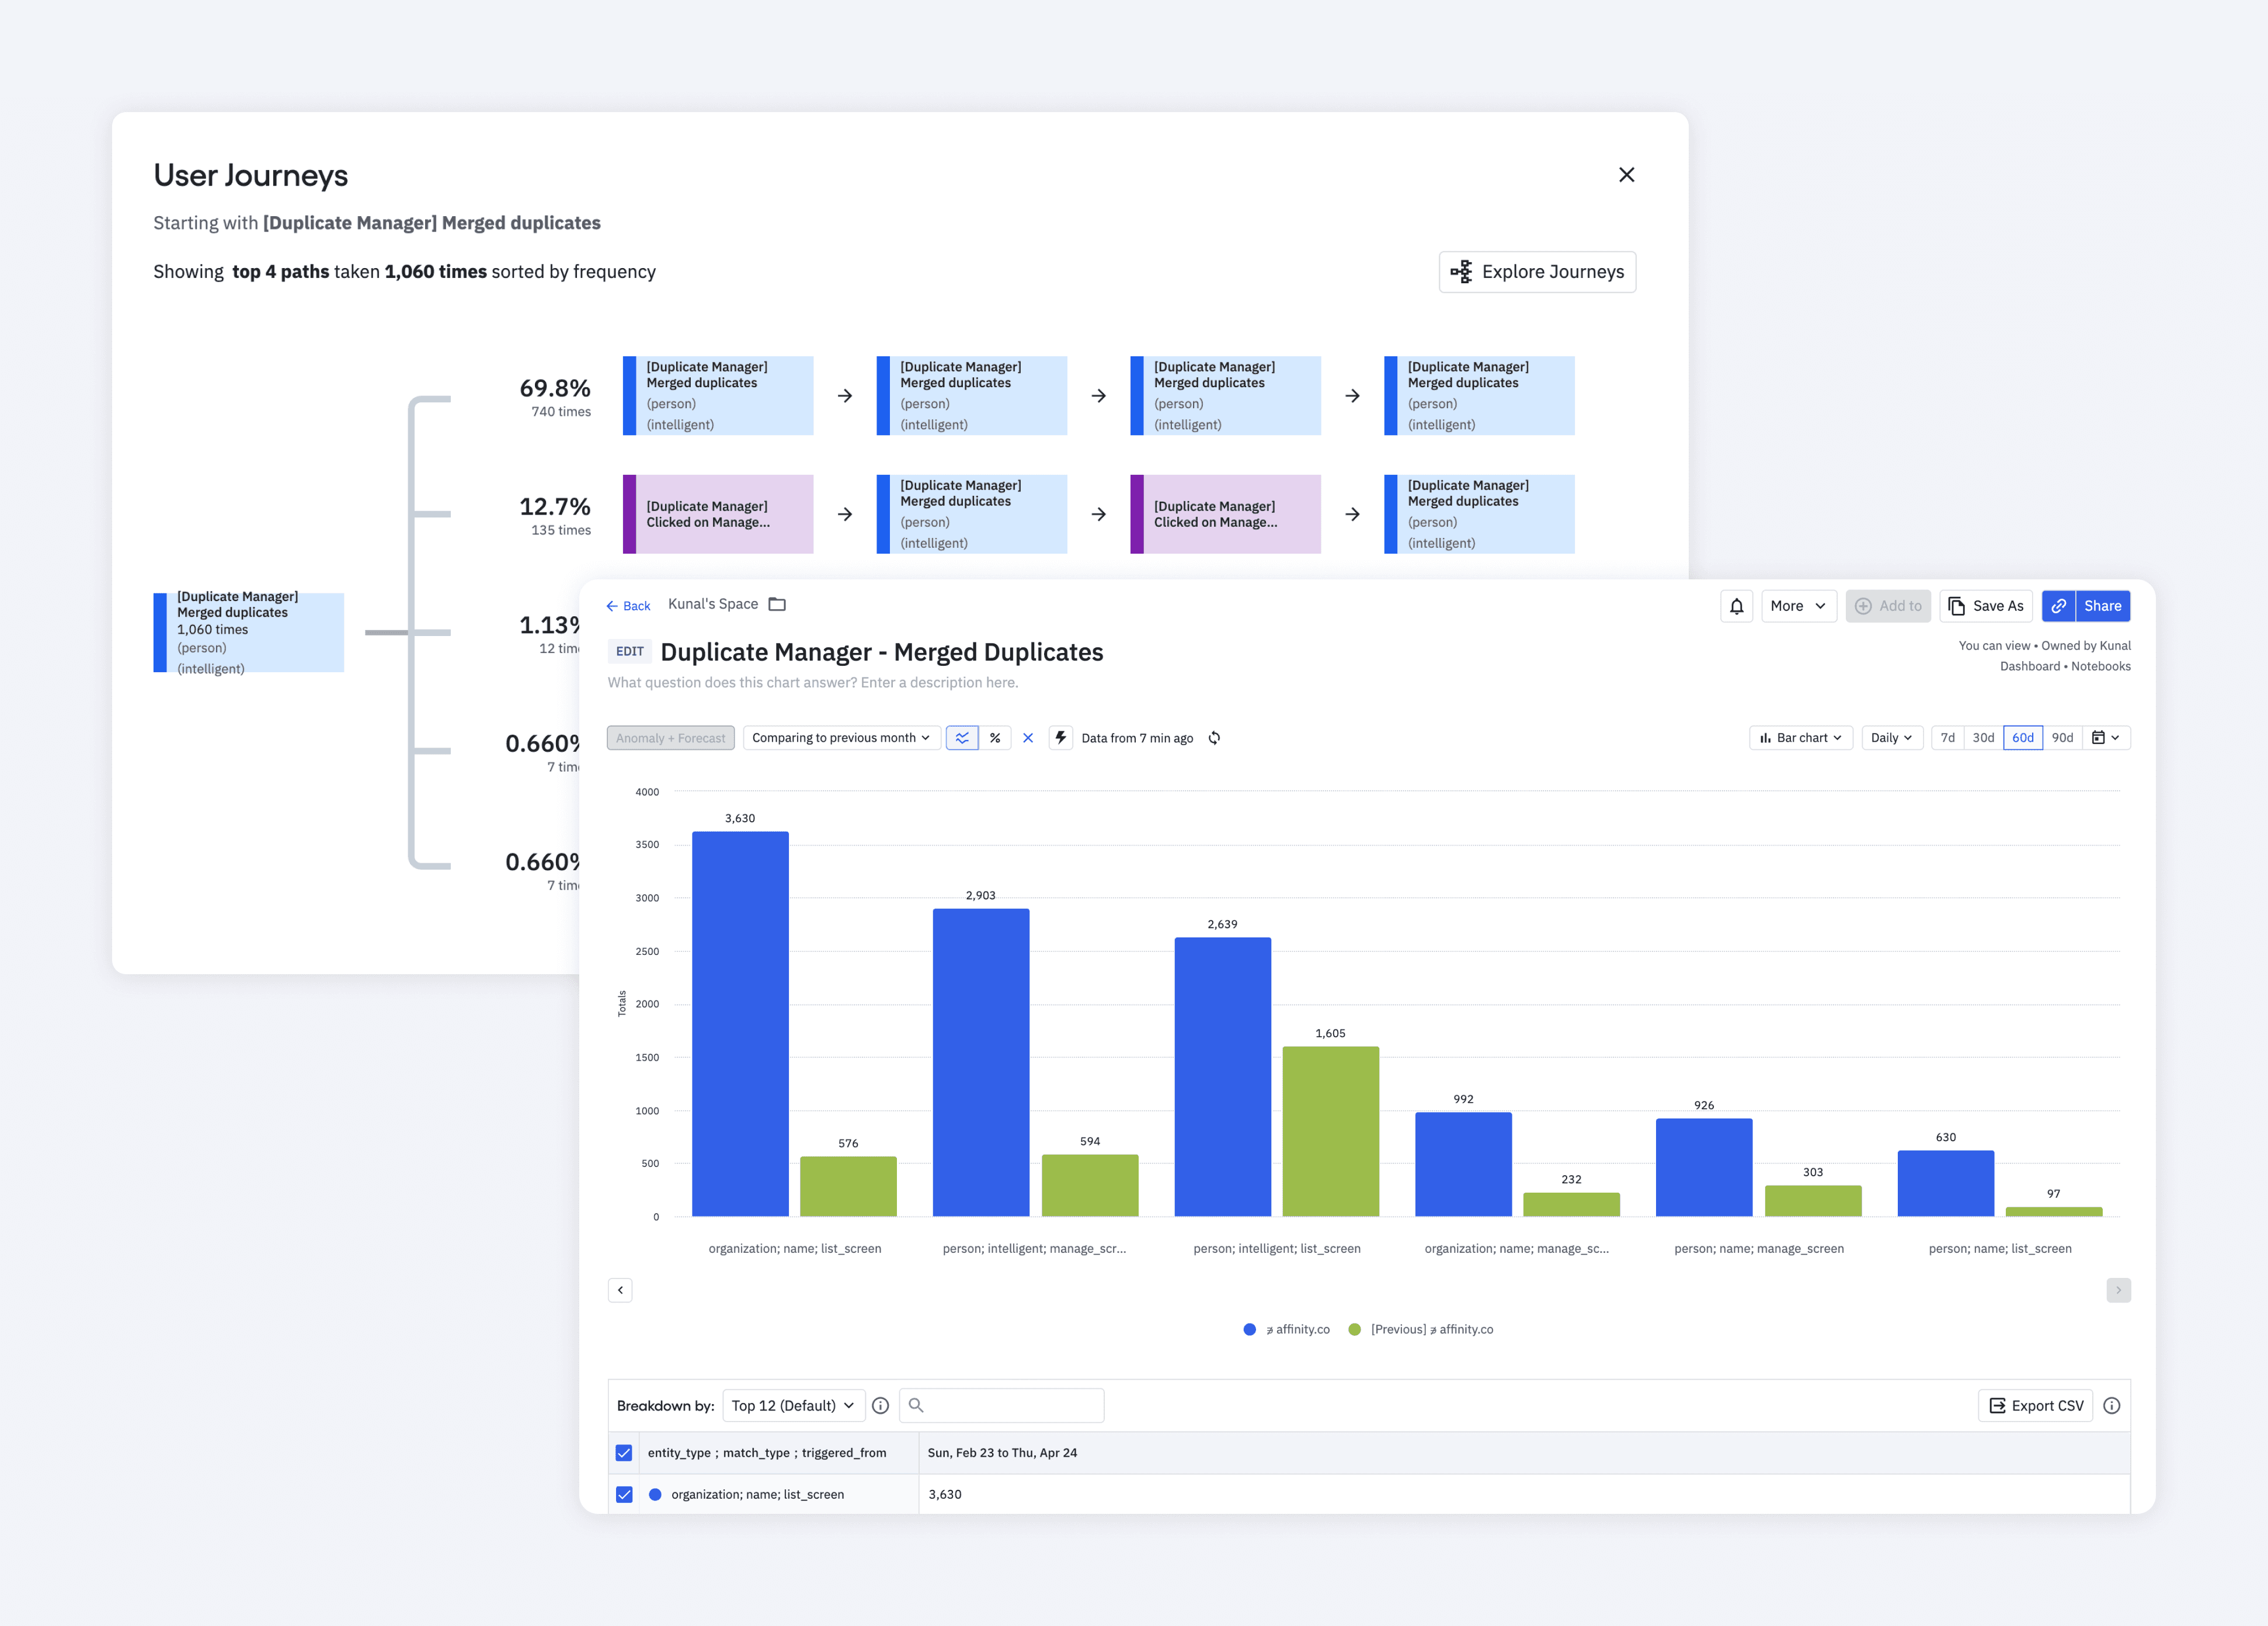Viewport: 2268px width, 1626px height.
Task: Open the Comparing to previous month dropdown
Action: [841, 738]
